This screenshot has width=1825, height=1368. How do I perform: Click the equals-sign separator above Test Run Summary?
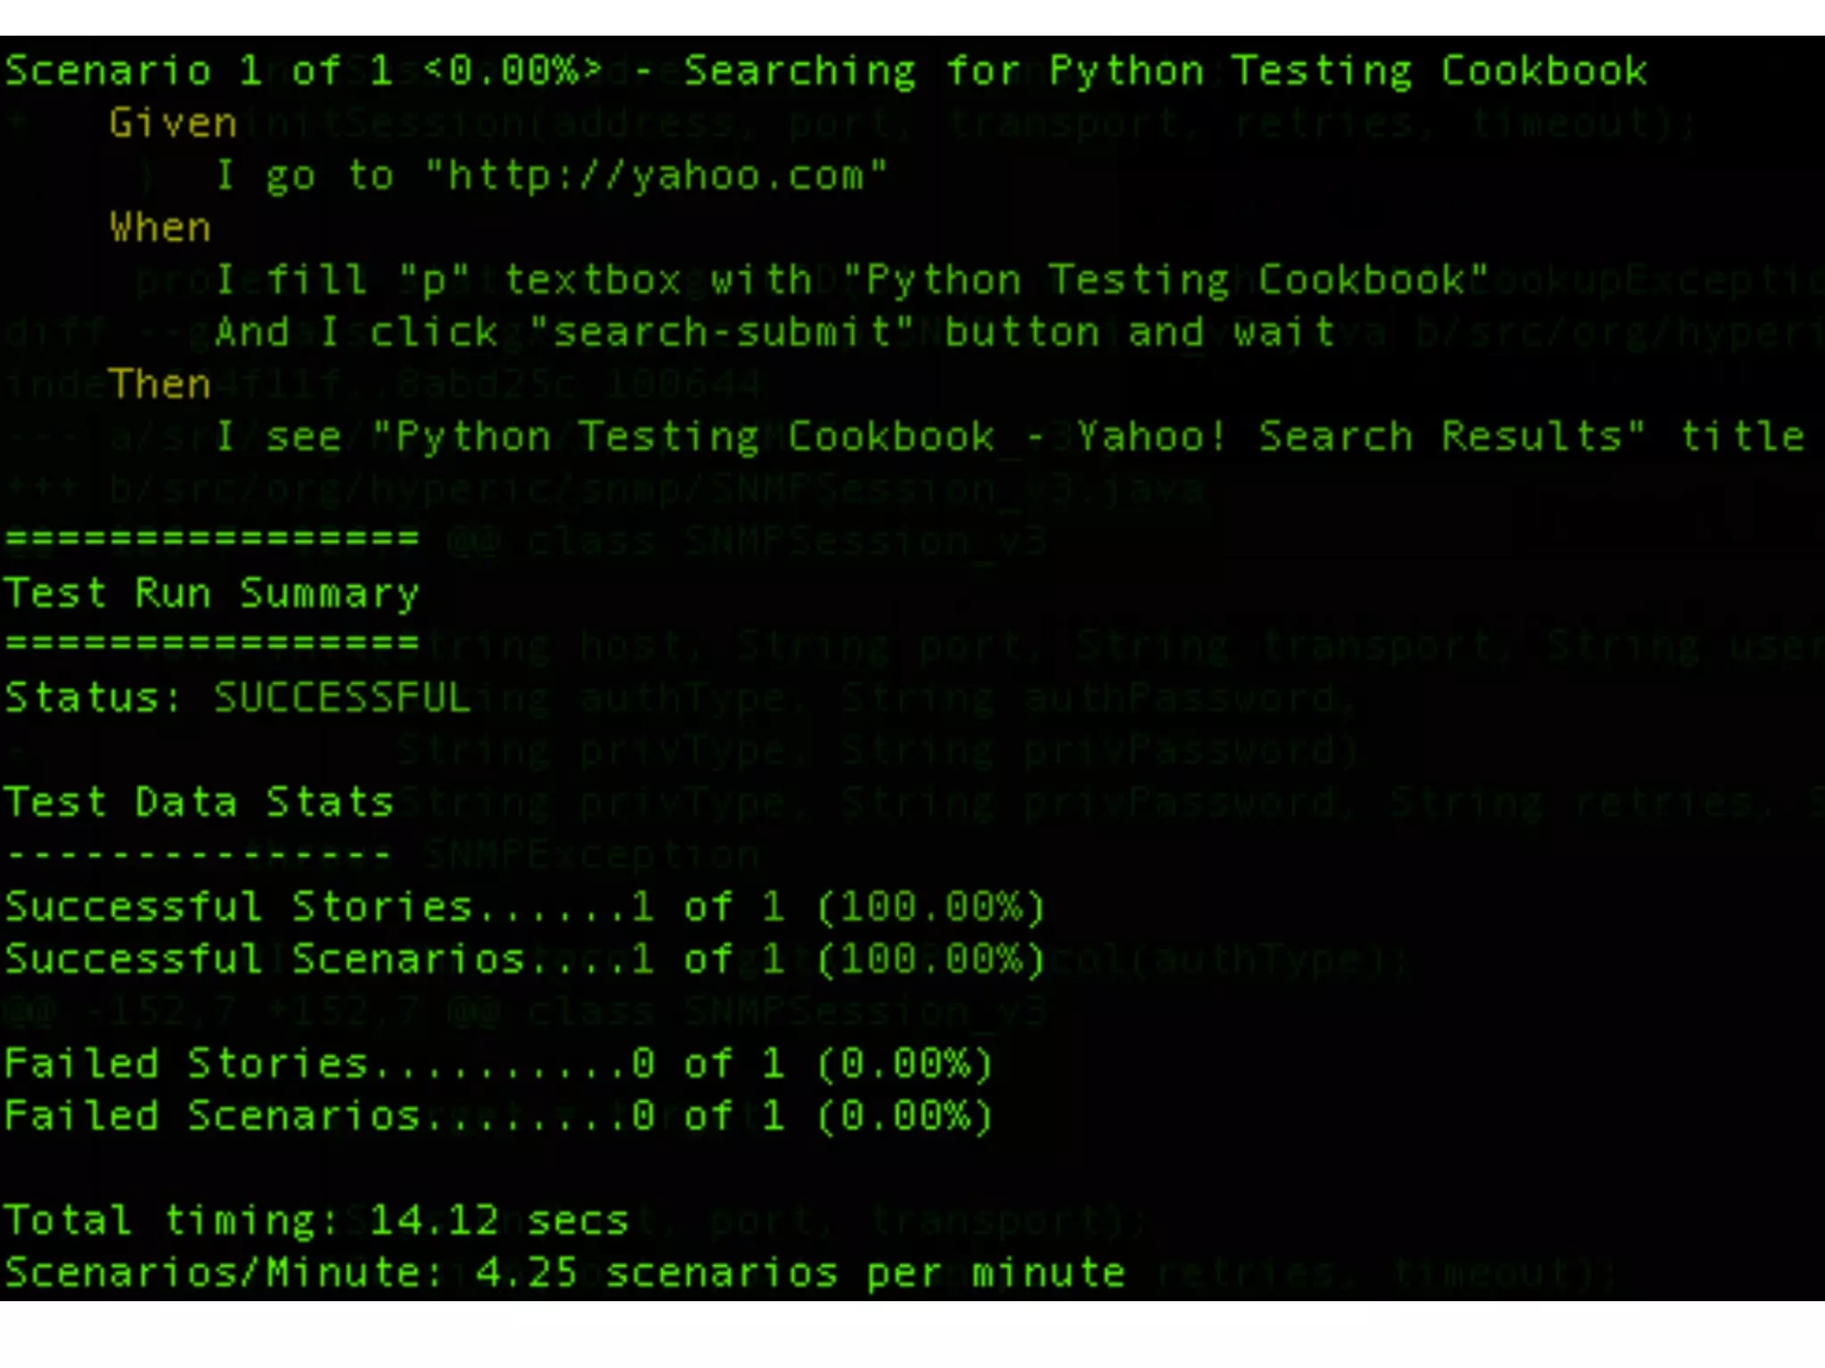(x=212, y=539)
